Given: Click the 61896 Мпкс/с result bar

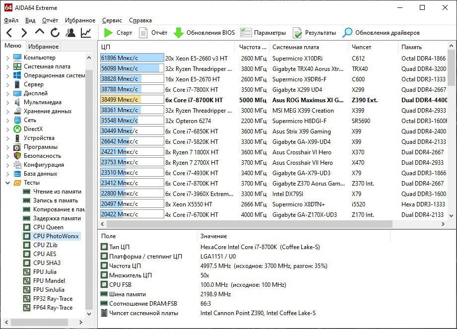Looking at the screenshot, I should pos(132,58).
